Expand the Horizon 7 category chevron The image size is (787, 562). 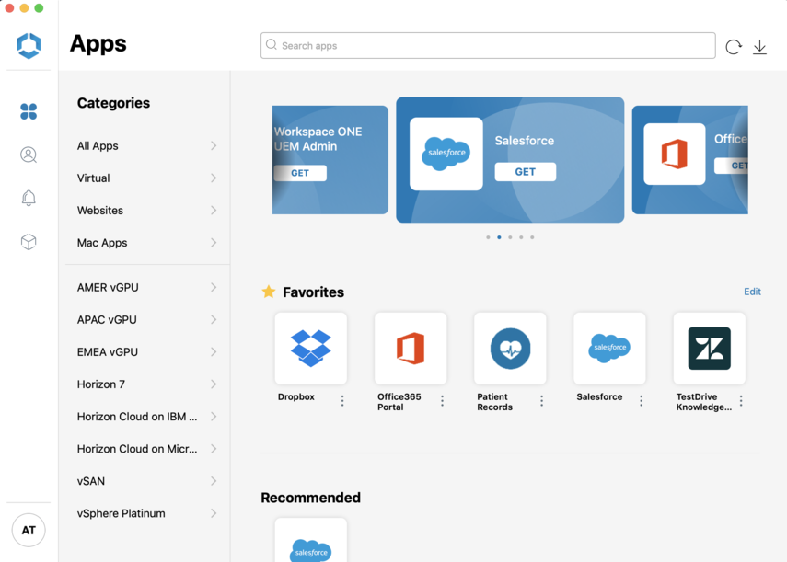pyautogui.click(x=214, y=384)
